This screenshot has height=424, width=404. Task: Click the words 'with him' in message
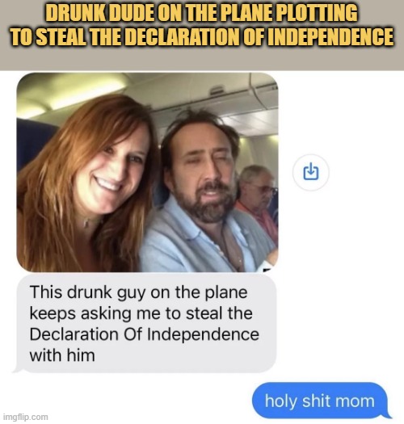tap(62, 355)
